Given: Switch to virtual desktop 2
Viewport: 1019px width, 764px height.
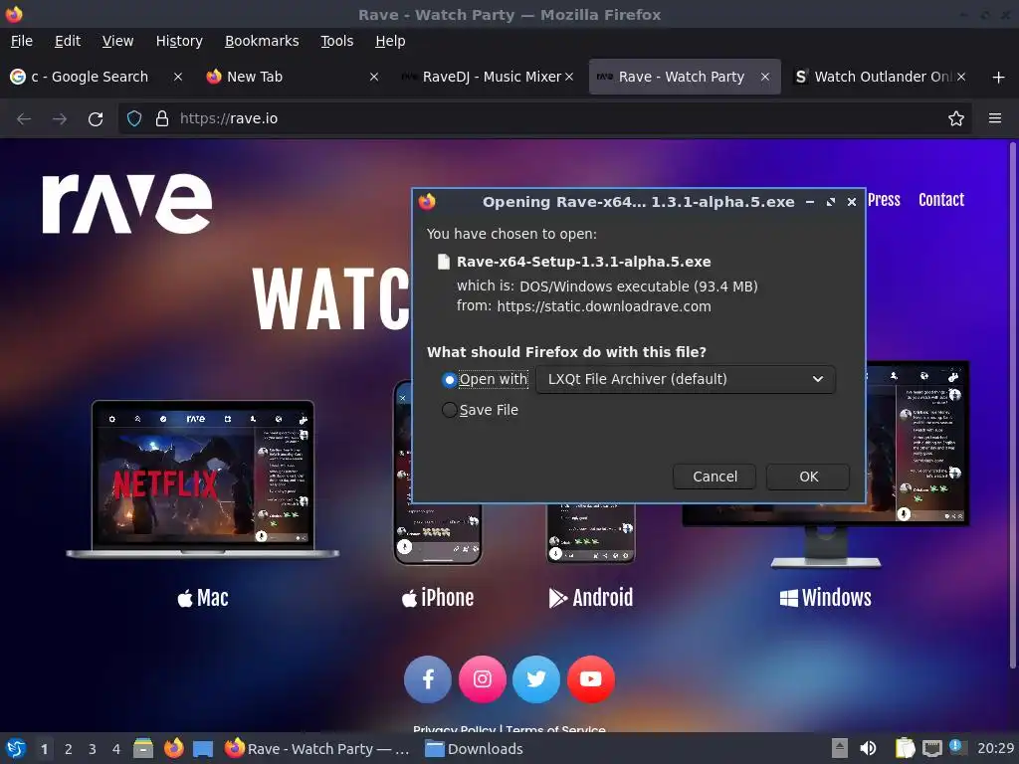Looking at the screenshot, I should (x=69, y=749).
